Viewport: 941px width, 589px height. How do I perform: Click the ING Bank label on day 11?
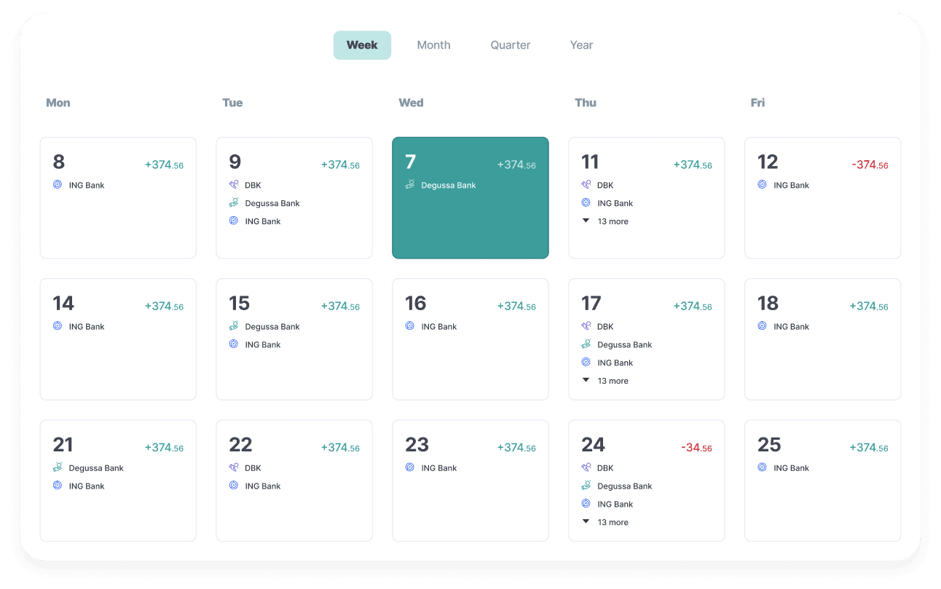[x=615, y=204]
